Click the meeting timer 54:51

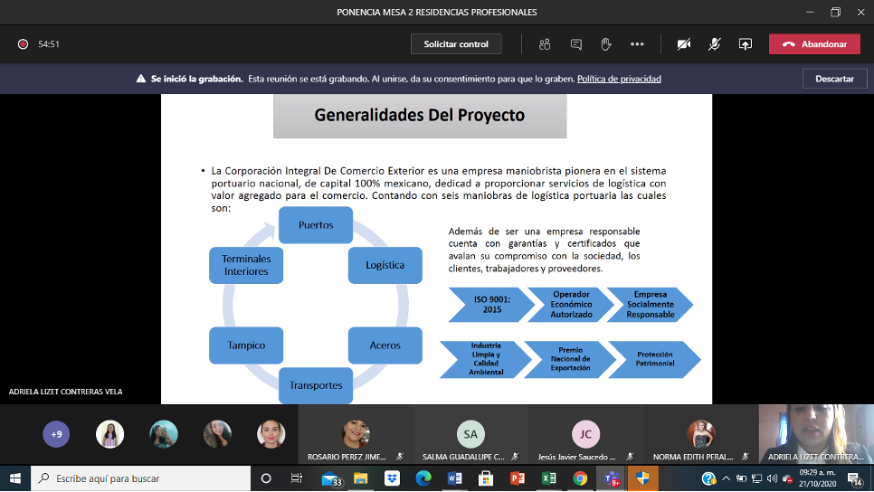pyautogui.click(x=49, y=44)
